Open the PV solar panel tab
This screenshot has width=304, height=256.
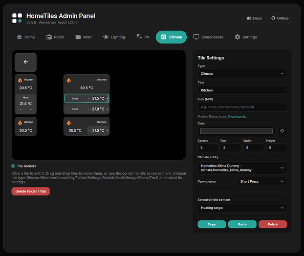click(x=143, y=37)
